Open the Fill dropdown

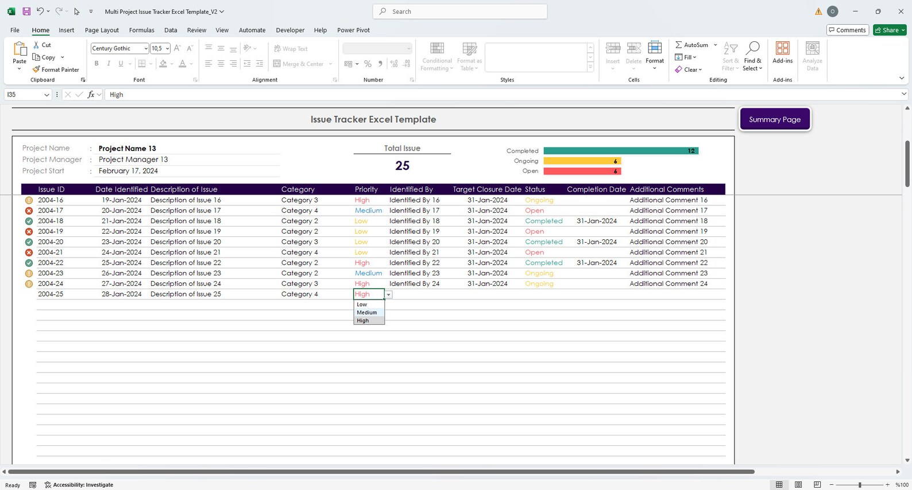685,57
